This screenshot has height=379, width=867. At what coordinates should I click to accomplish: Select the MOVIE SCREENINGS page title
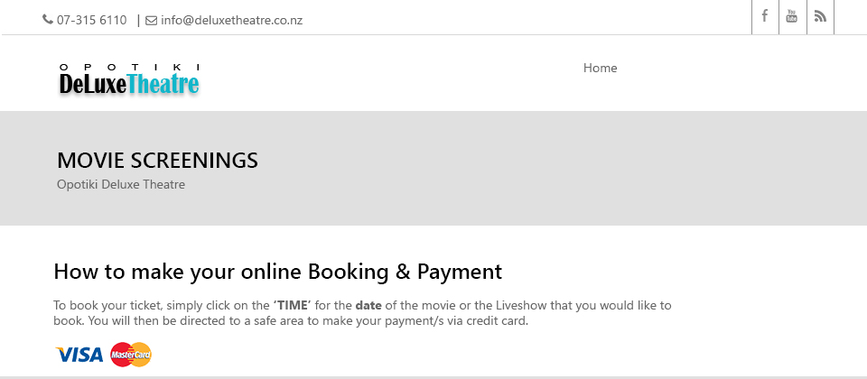point(157,161)
